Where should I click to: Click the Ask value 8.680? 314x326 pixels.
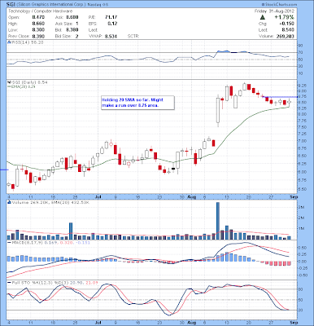(72, 17)
